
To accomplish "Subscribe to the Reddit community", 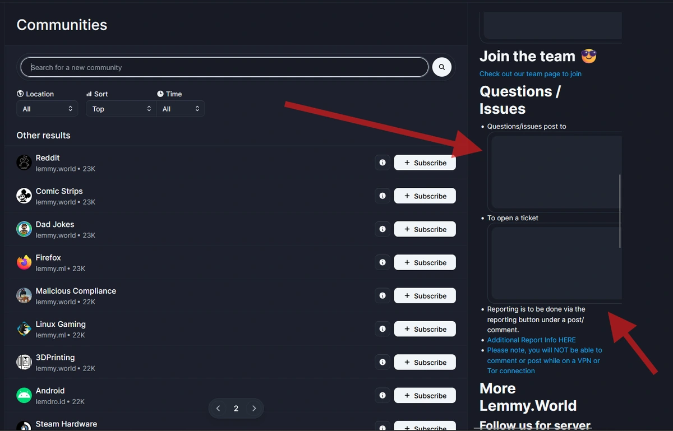I will click(x=425, y=163).
